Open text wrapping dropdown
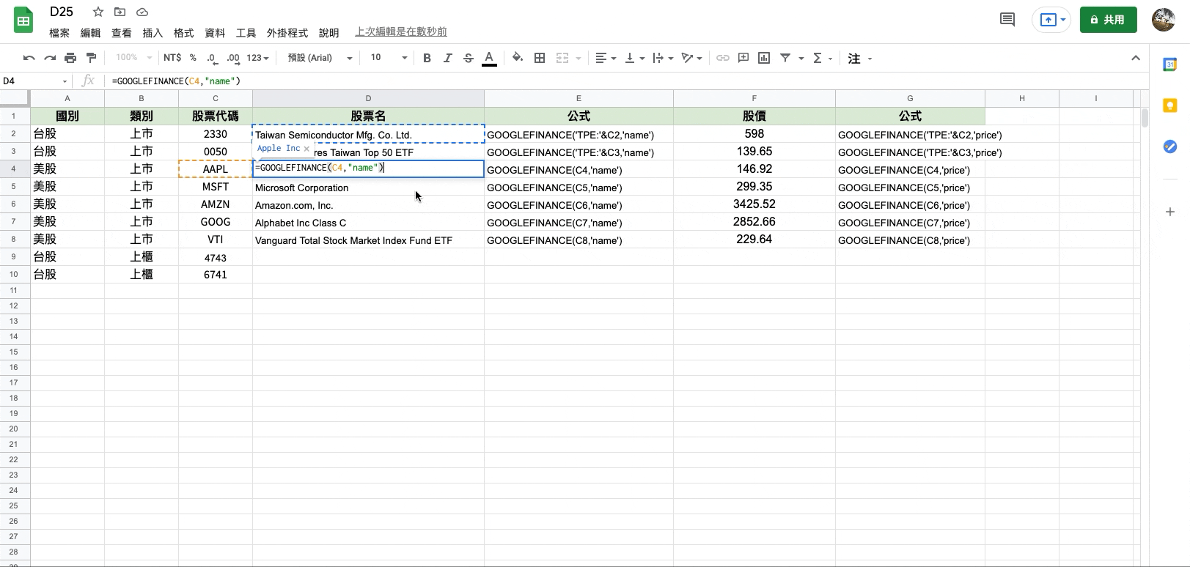Screen dimensions: 1190x567 click(662, 58)
